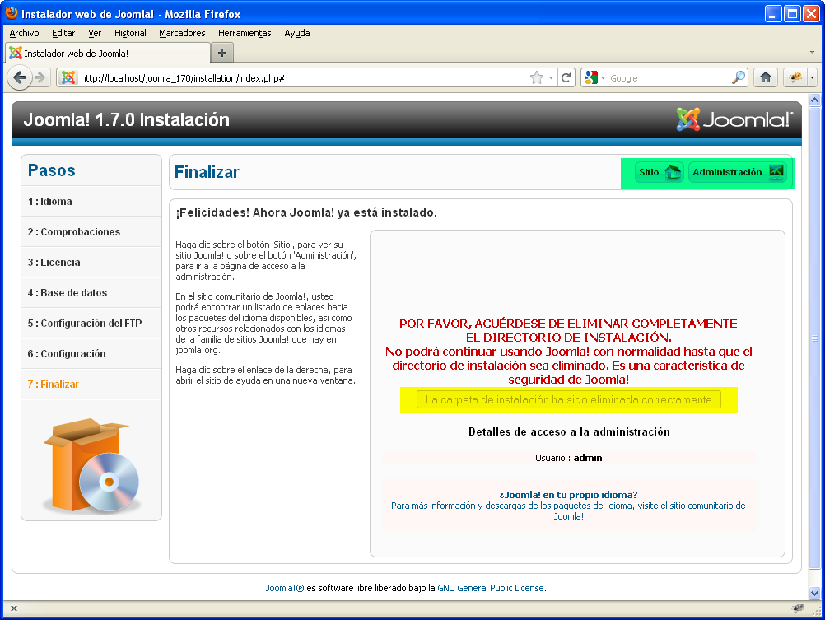Image resolution: width=825 pixels, height=620 pixels.
Task: Open the language packages community site link
Action: [568, 511]
